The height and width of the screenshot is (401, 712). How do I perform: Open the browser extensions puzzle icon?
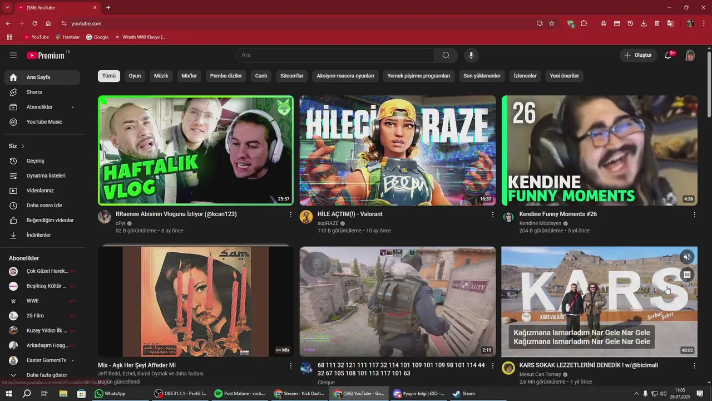click(584, 23)
